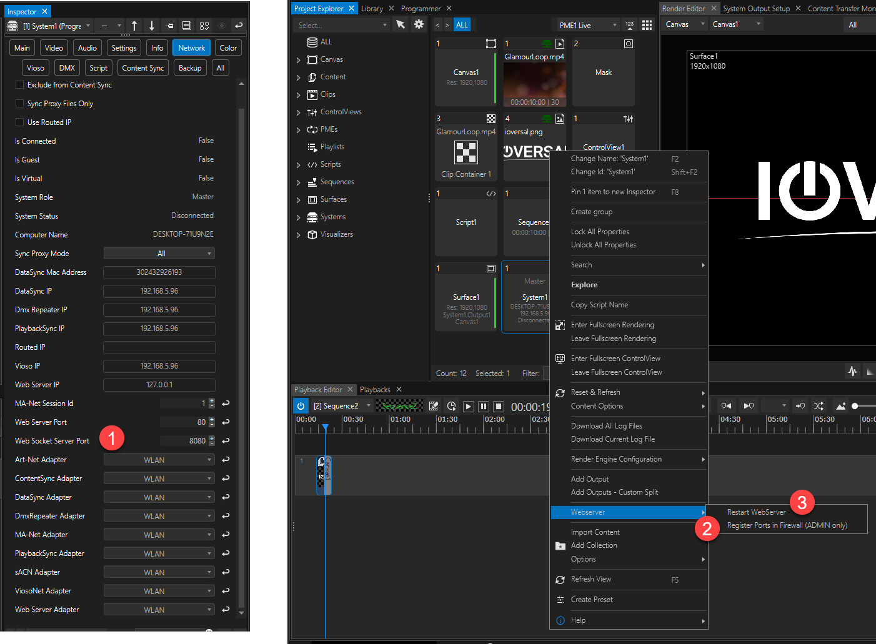Jump to previous cue marker icon
876x644 pixels.
coord(726,406)
